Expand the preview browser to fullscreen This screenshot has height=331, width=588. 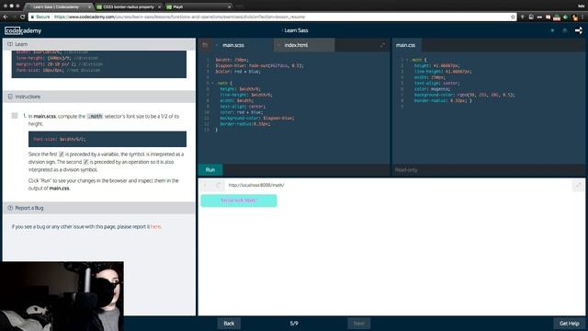click(578, 185)
